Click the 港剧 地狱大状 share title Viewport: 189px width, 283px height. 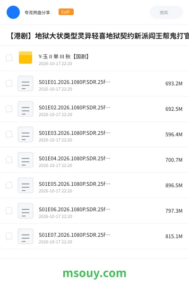point(99,36)
